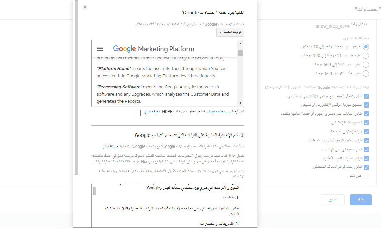382x228 pixels.
Task: Click the "Platform Home" definition text
Action: tap(162, 72)
